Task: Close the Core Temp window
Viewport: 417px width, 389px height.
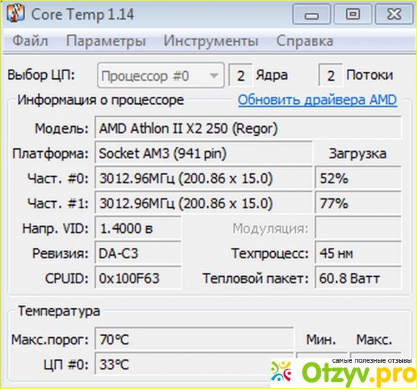Action: tap(394, 14)
